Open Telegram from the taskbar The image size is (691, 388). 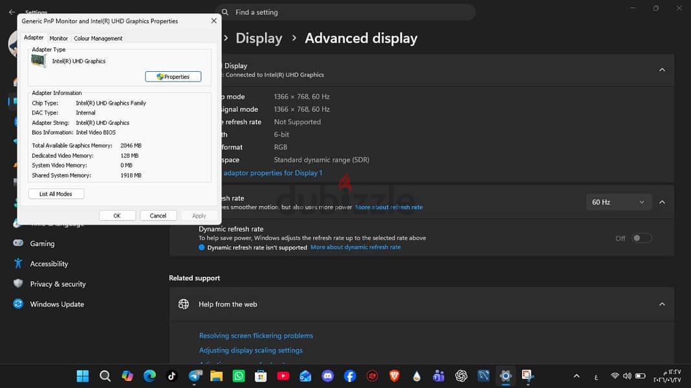point(194,376)
